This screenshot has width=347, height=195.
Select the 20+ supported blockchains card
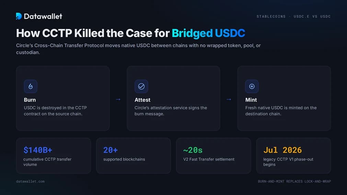pyautogui.click(x=134, y=156)
